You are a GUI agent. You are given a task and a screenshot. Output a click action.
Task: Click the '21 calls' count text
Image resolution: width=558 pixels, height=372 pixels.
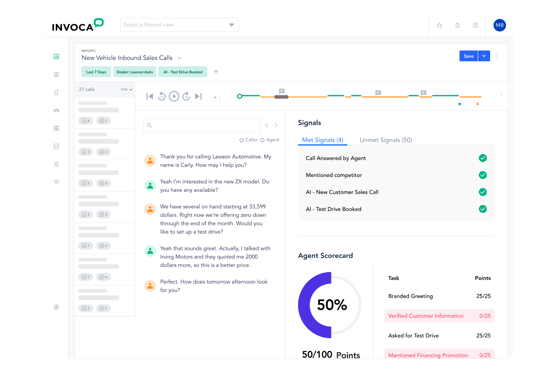(x=87, y=89)
